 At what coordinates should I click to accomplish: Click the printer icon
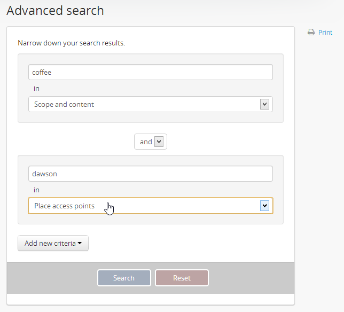pos(311,33)
